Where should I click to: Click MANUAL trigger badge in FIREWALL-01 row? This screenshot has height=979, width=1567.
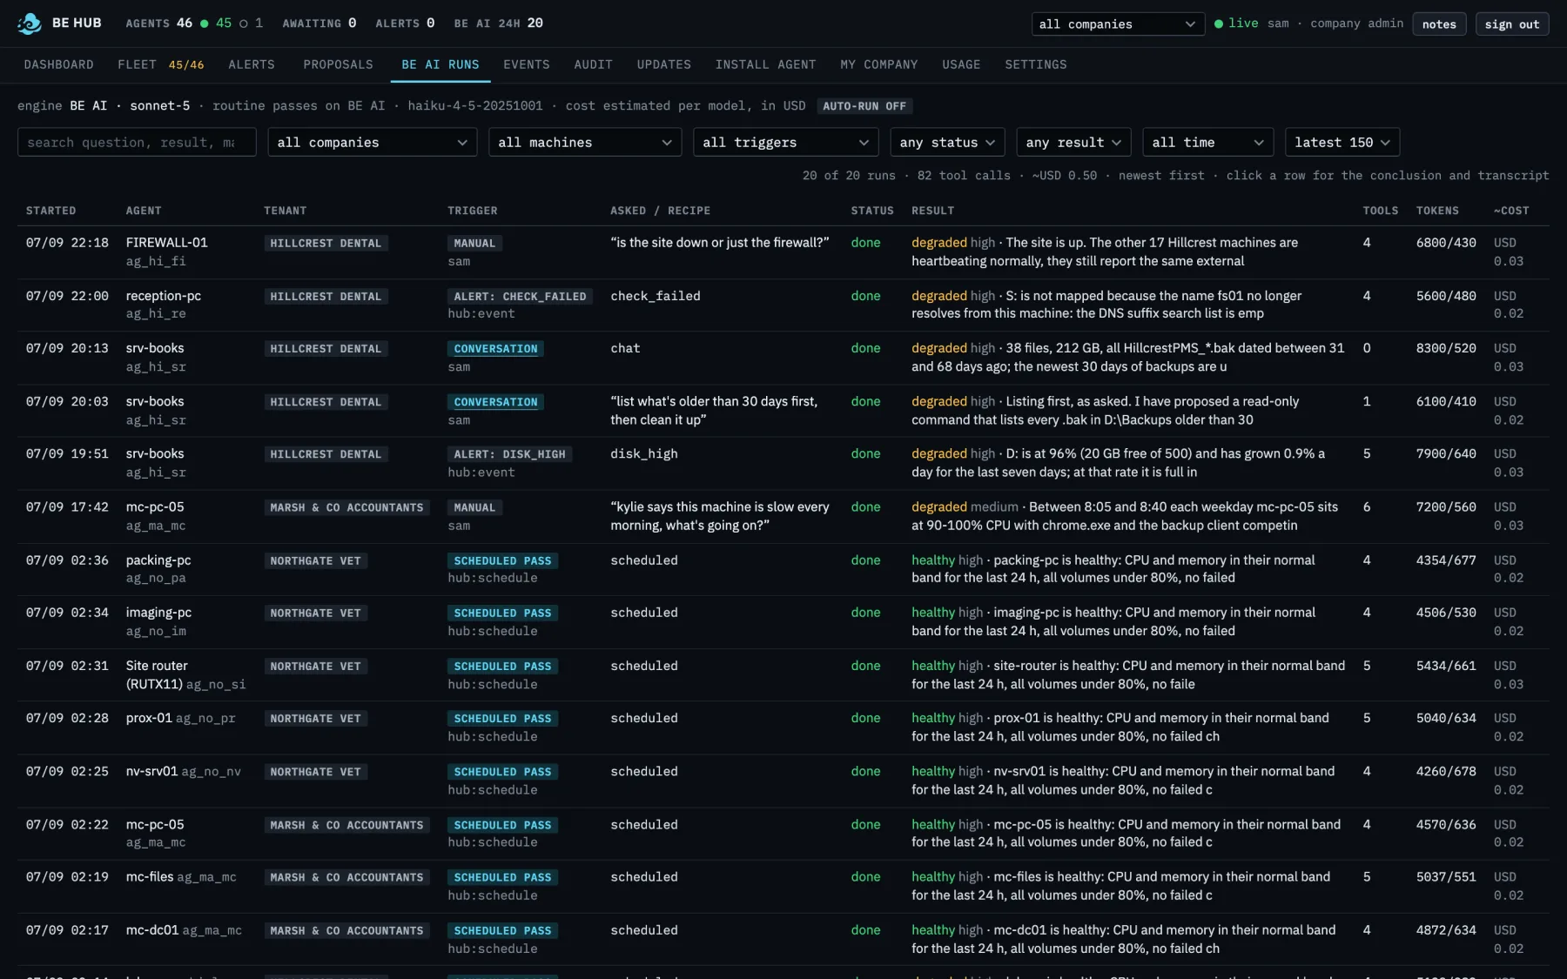tap(474, 244)
